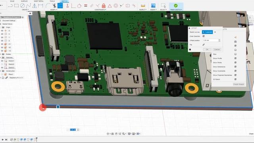This screenshot has height=143, width=254.
Task: Toggle Chain Selection checkbox
Action: point(204,36)
